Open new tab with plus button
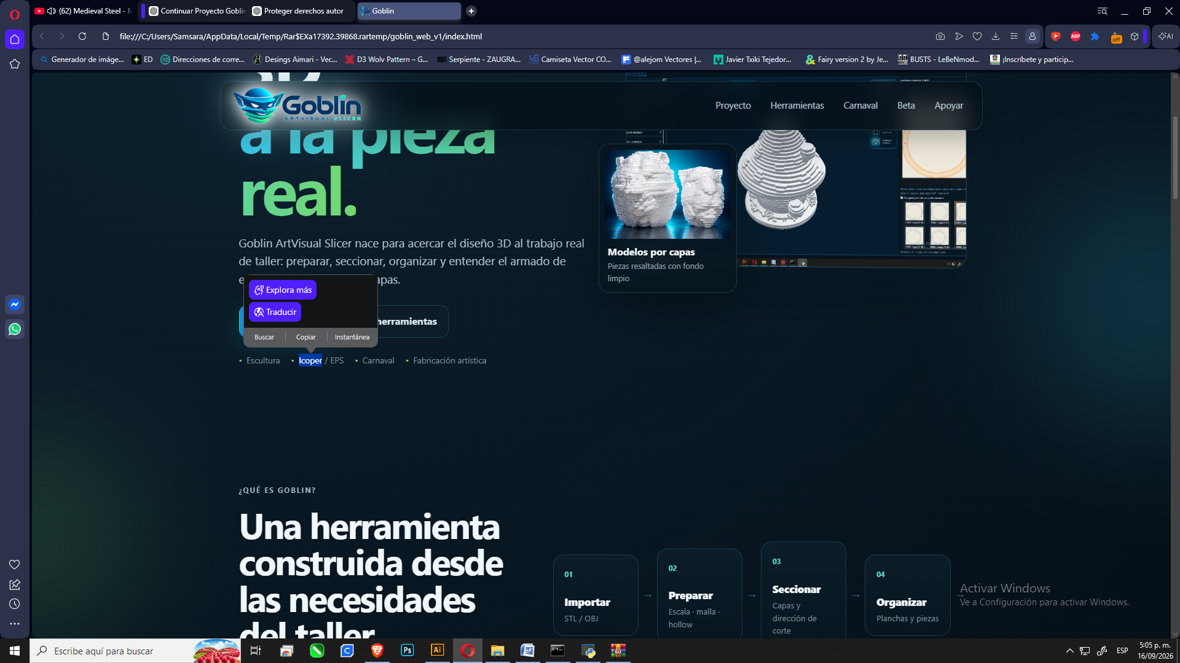The height and width of the screenshot is (663, 1180). pyautogui.click(x=471, y=11)
